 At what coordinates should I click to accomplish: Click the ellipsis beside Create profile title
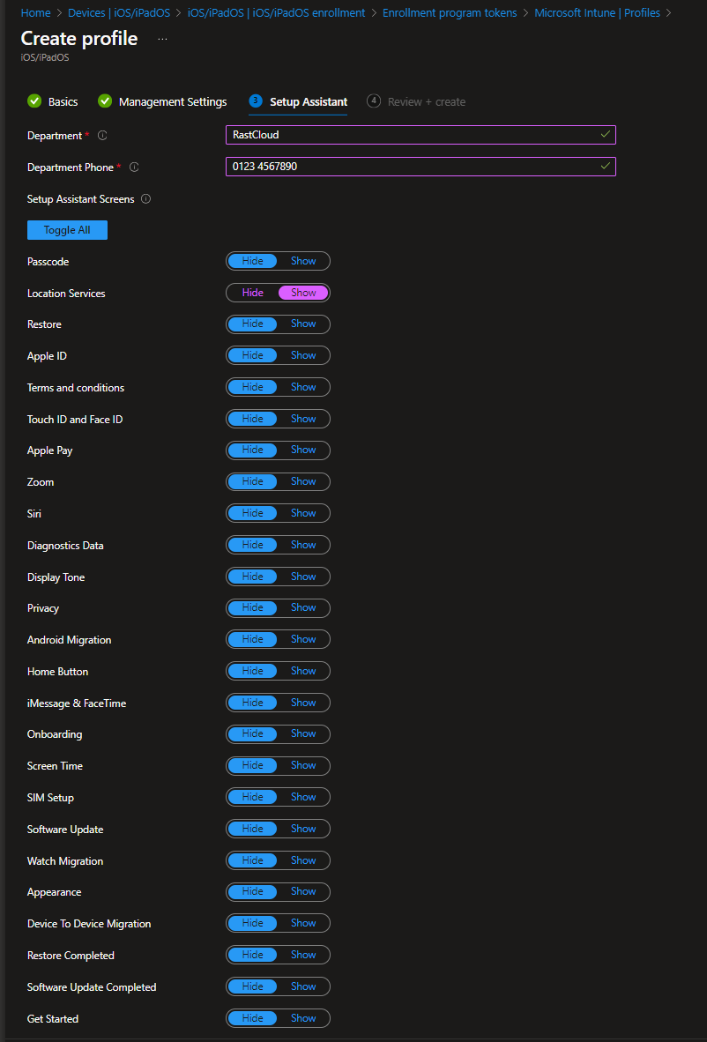click(x=162, y=40)
